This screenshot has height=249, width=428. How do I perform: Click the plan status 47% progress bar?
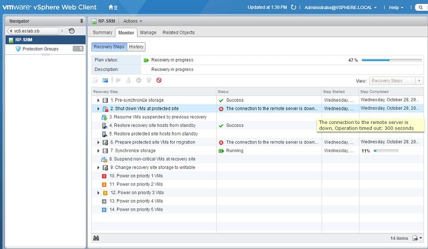click(392, 59)
